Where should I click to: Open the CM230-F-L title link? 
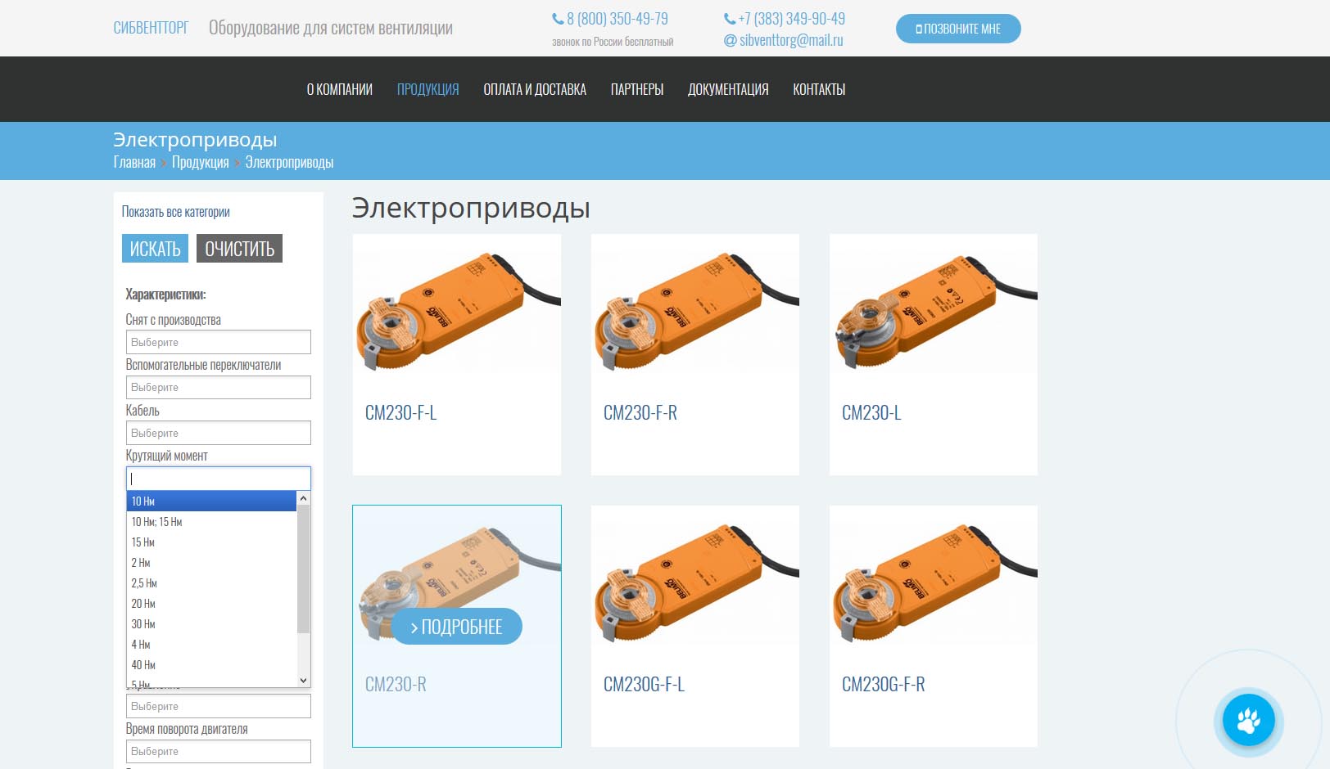[400, 413]
